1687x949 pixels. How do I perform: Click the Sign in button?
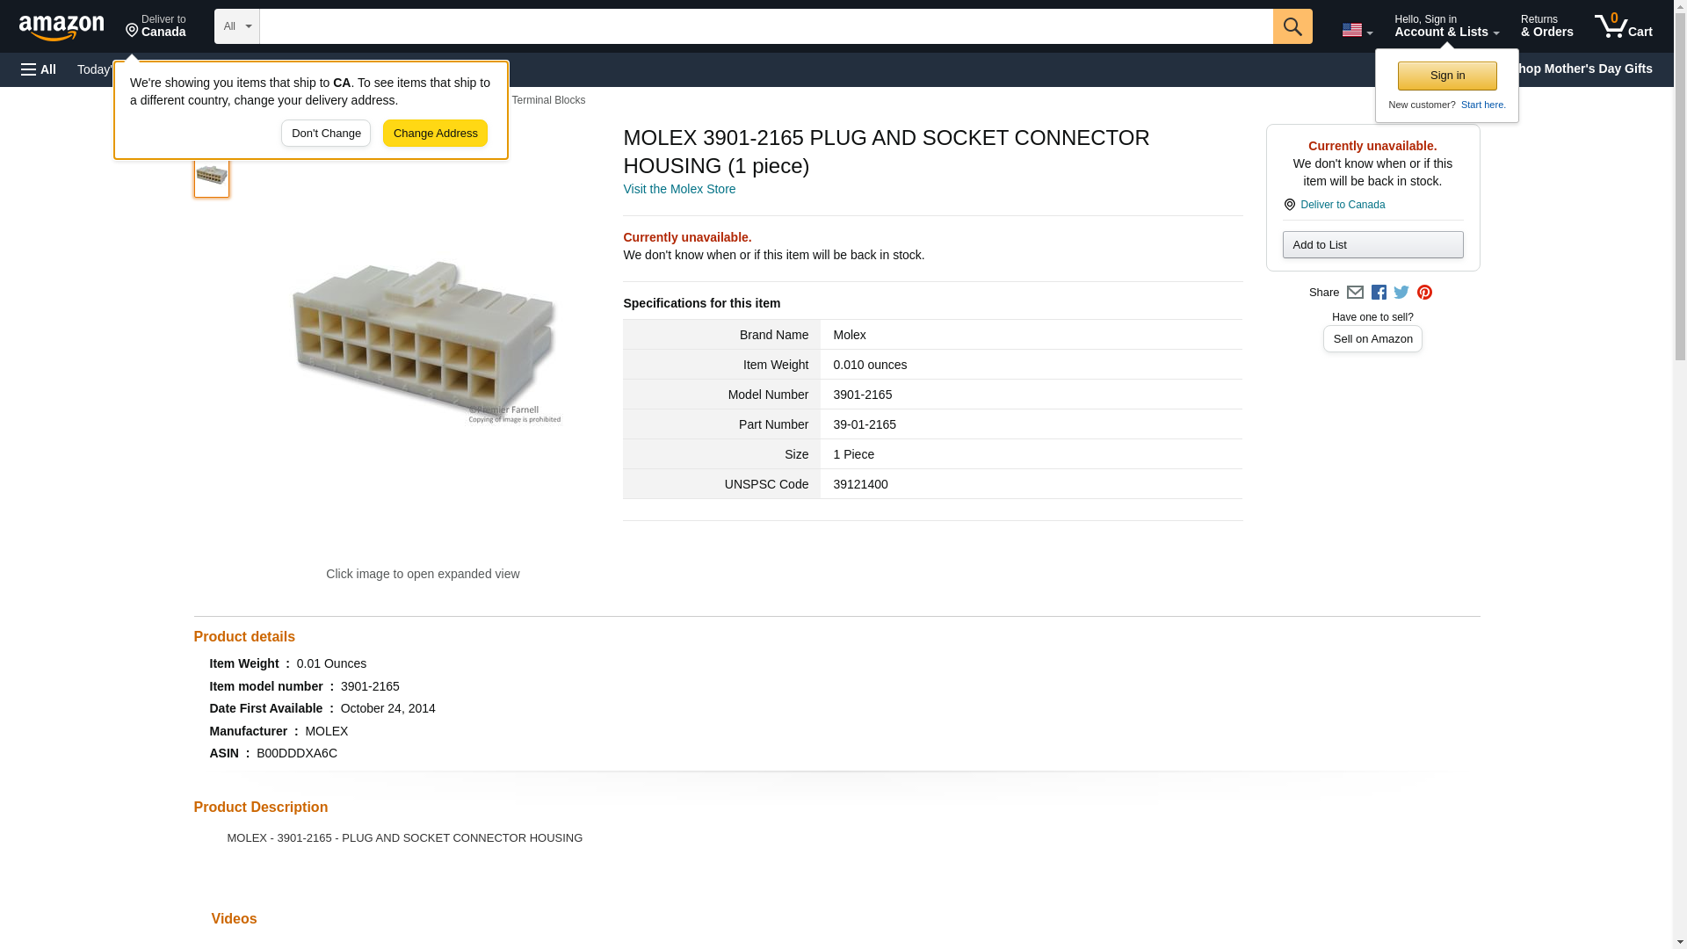1447,76
